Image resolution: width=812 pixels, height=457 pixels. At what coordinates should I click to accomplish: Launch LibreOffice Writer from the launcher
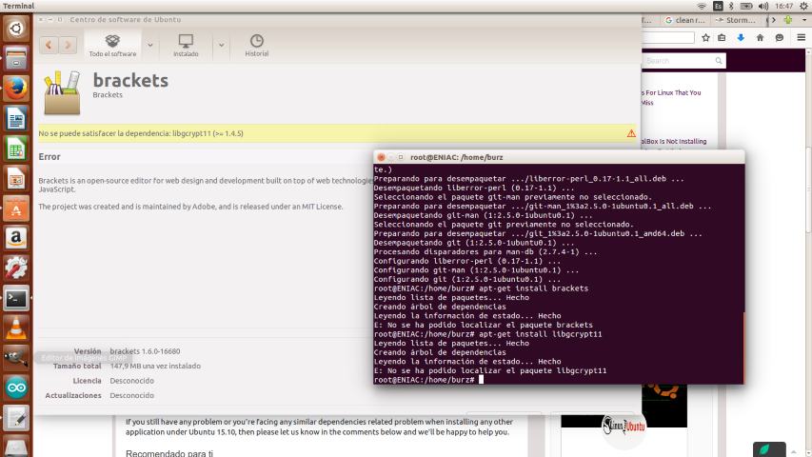tap(16, 119)
